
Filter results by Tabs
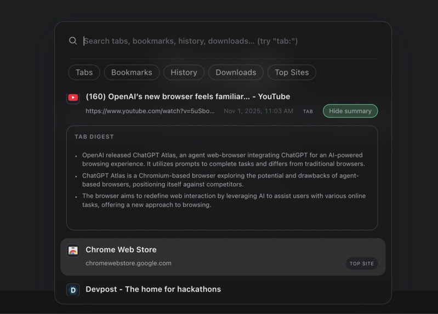[84, 72]
